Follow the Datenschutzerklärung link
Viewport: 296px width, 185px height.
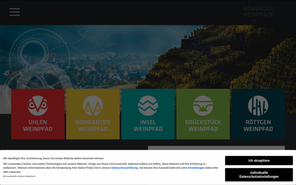pos(125,168)
